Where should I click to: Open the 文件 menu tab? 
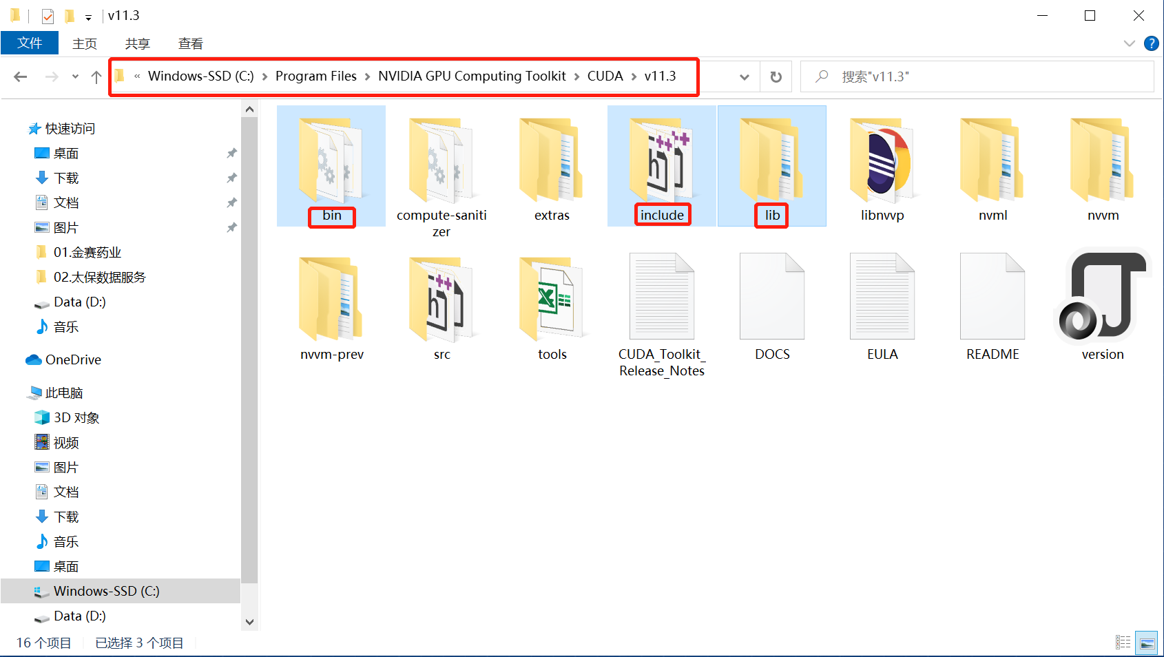coord(30,43)
